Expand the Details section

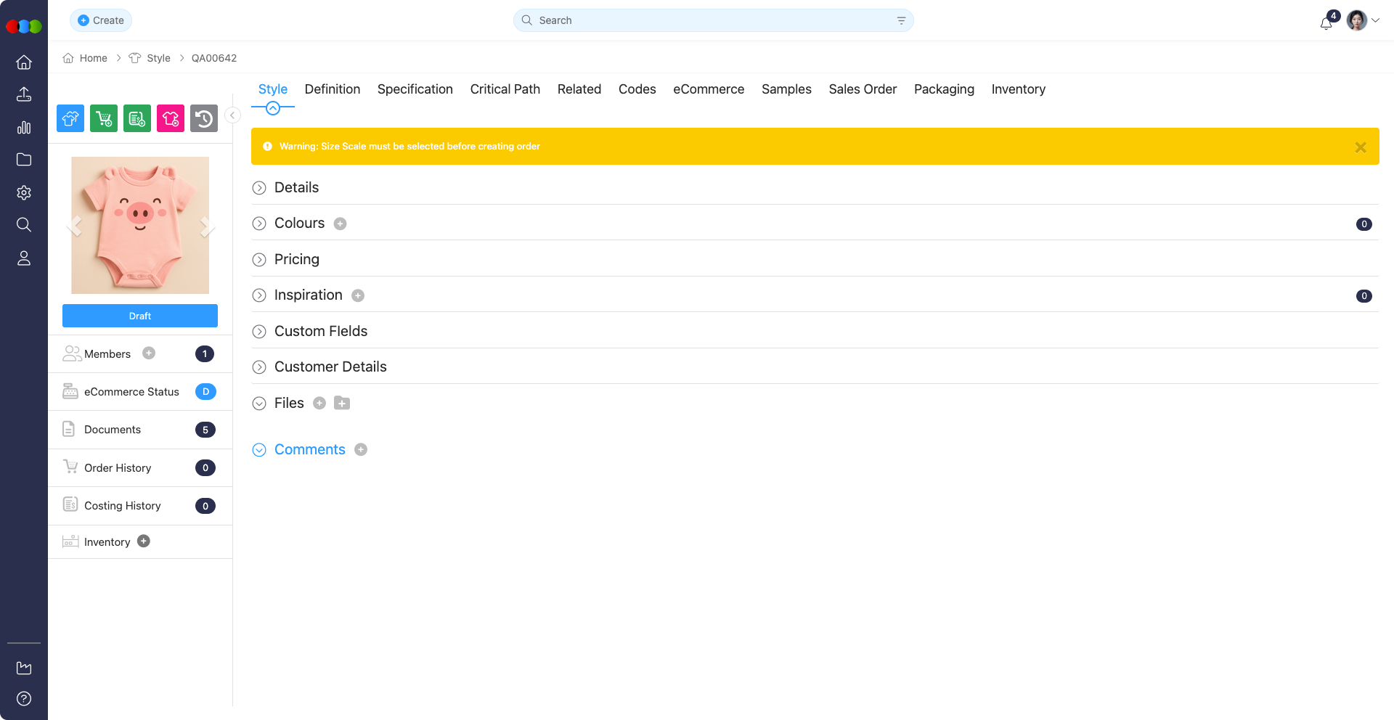(x=259, y=188)
